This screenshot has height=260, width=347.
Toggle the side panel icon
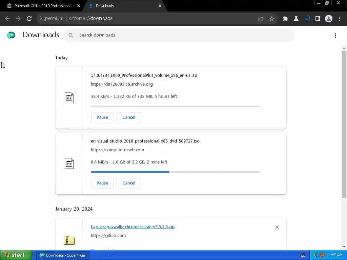(x=318, y=19)
